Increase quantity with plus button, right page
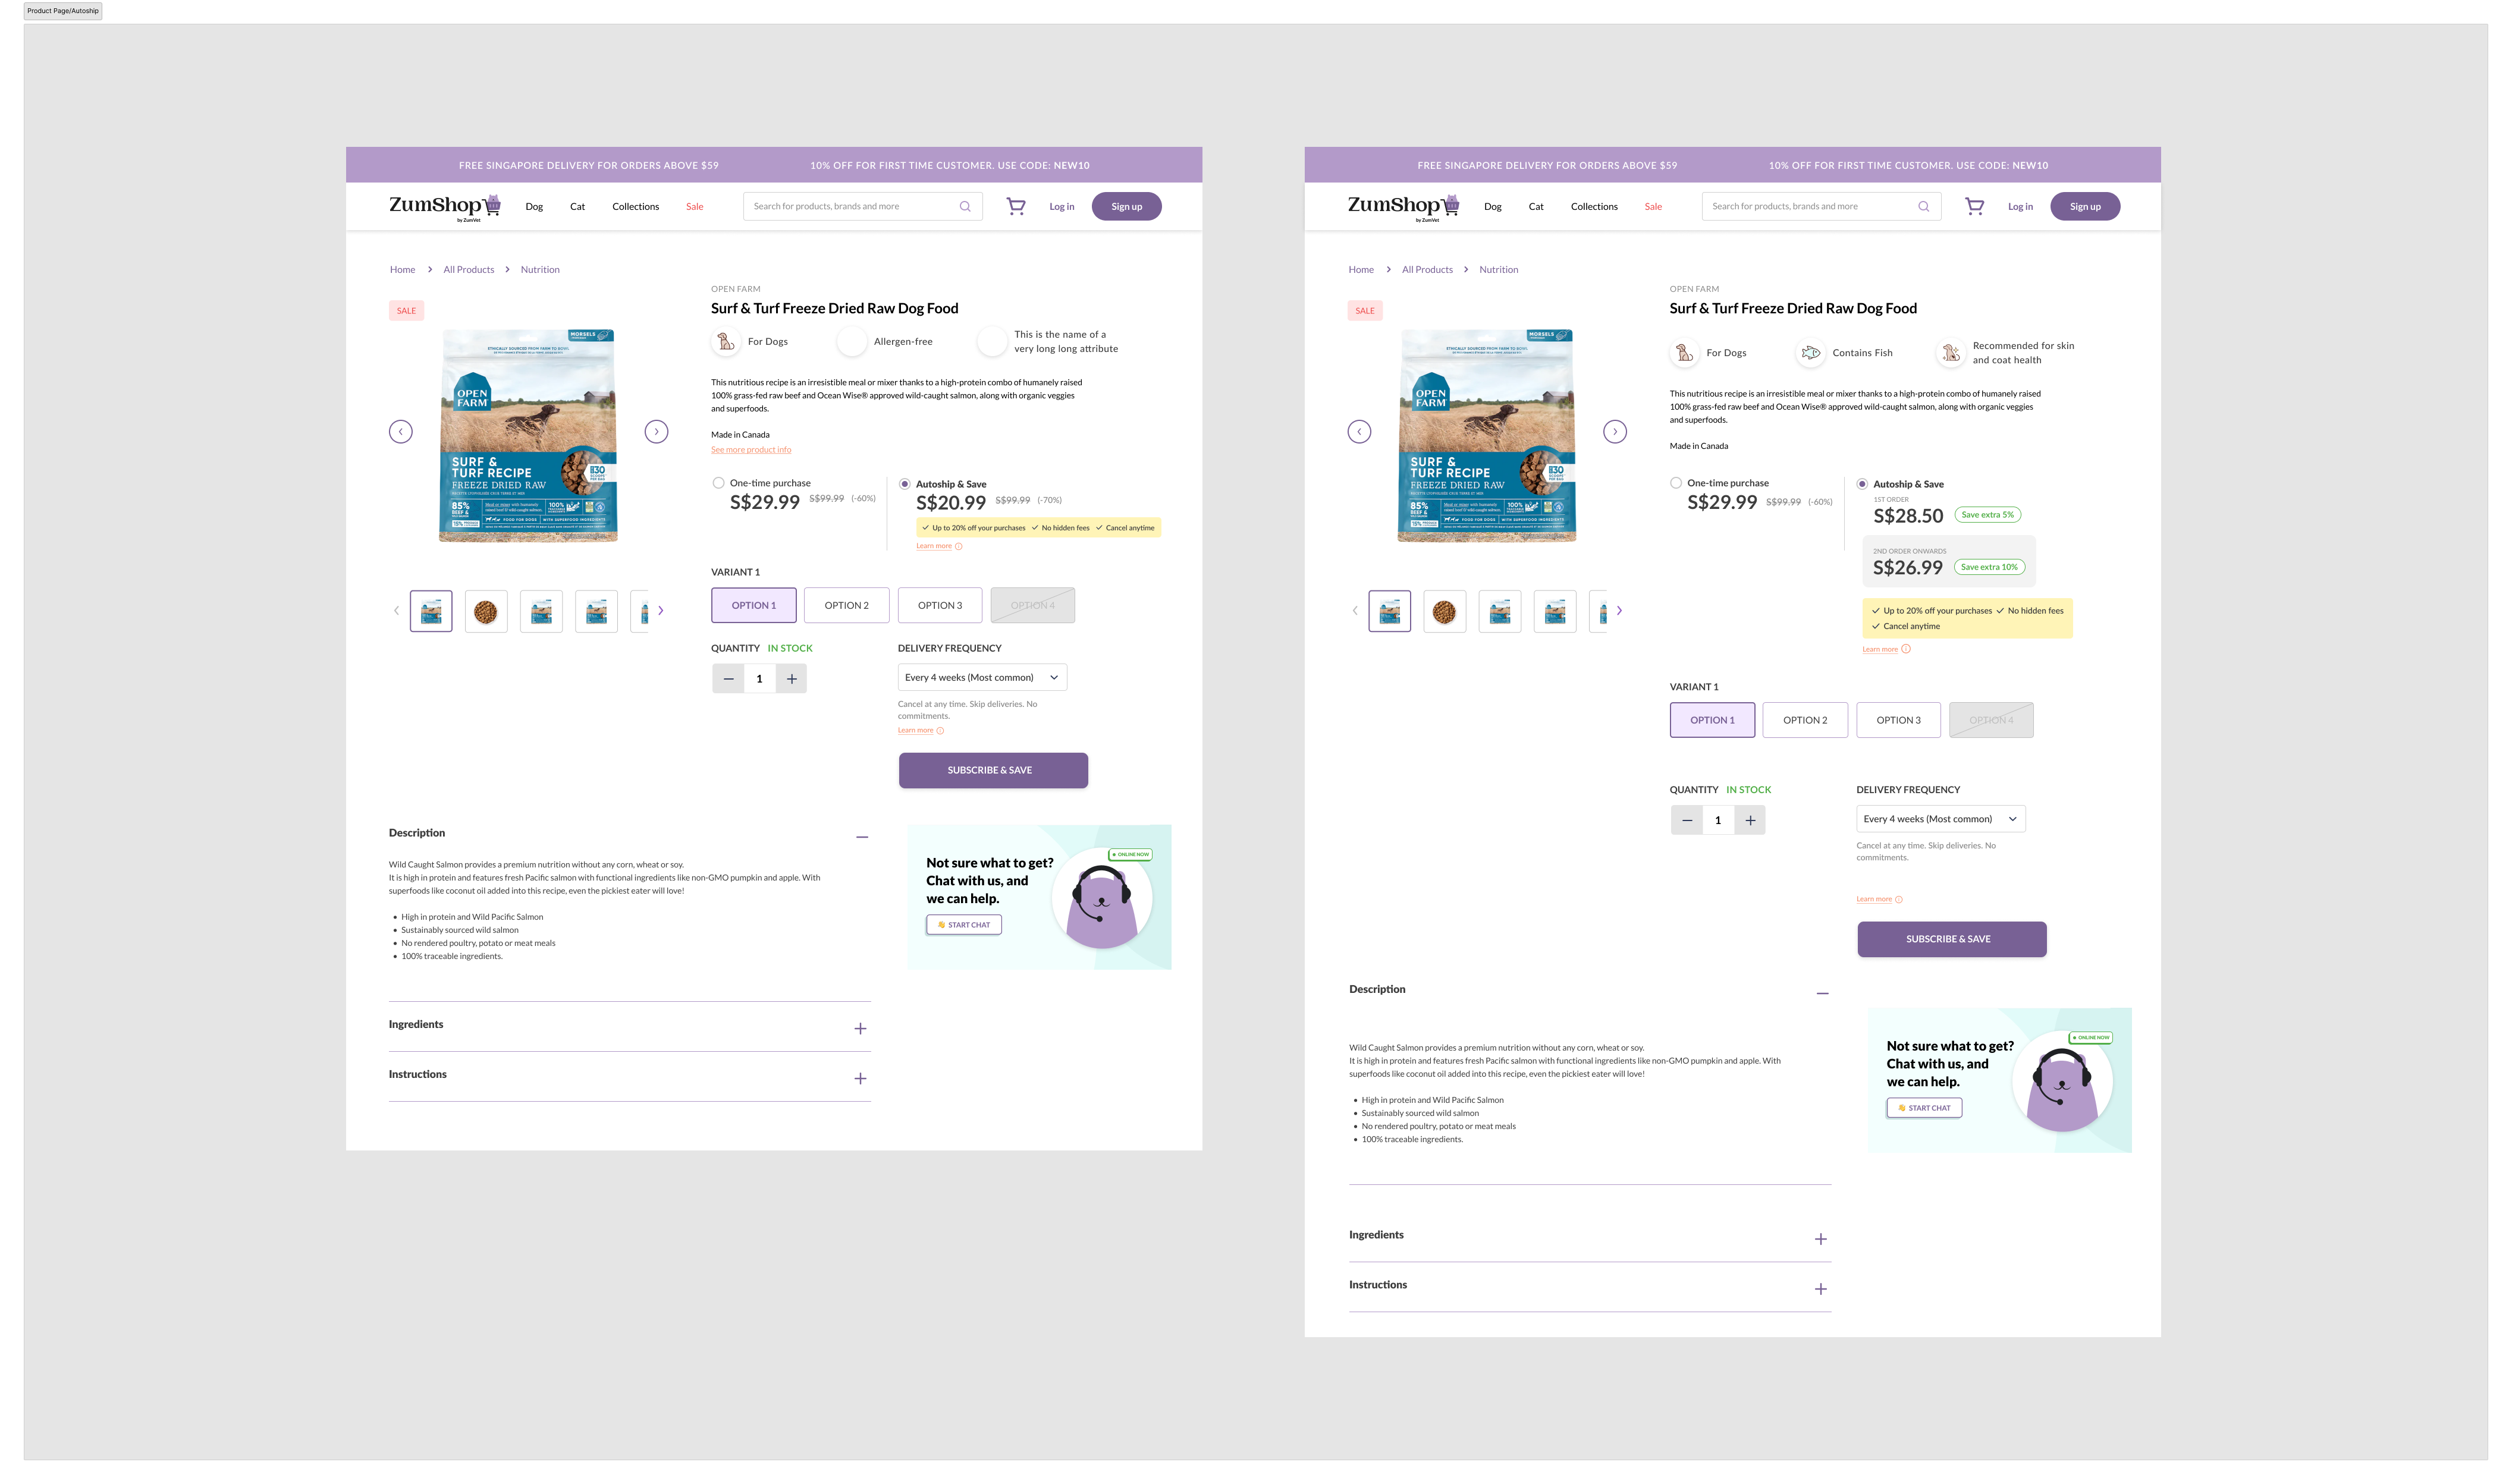The height and width of the screenshot is (1484, 2512). pyautogui.click(x=1750, y=820)
